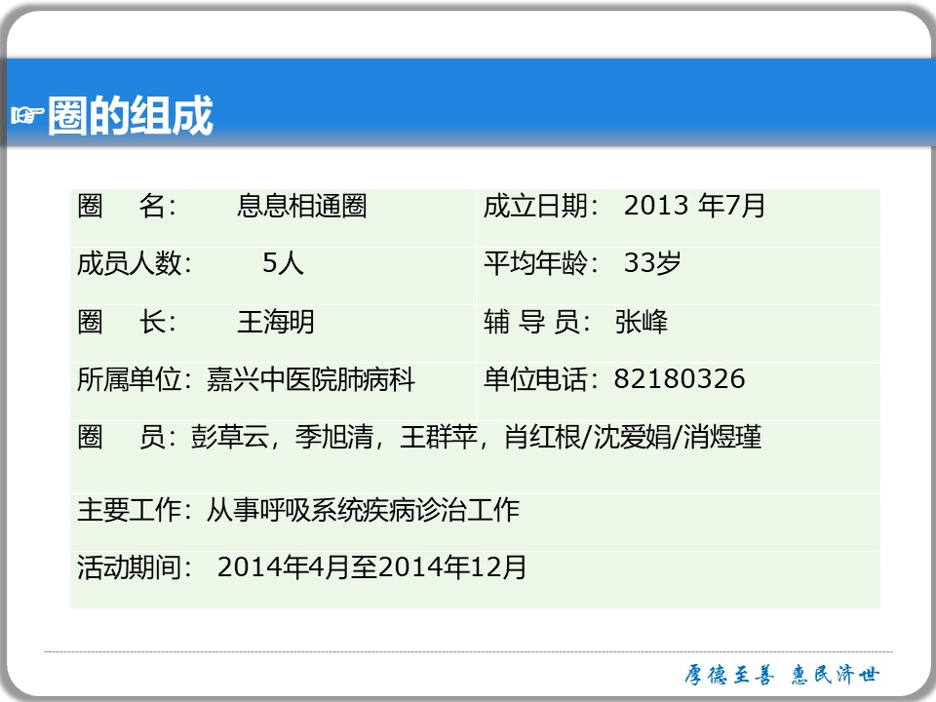The image size is (936, 702).
Task: Click the phone number 82180326
Action: click(680, 379)
